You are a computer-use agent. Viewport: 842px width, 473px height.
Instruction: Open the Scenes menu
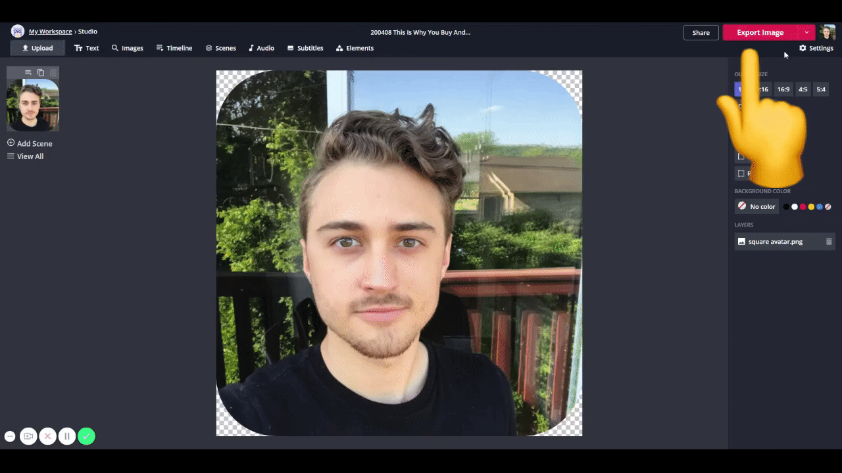point(220,48)
